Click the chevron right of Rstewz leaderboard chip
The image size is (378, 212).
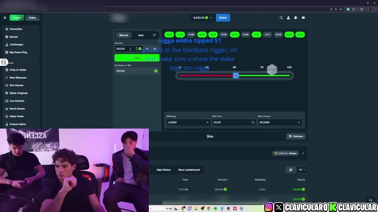303,153
